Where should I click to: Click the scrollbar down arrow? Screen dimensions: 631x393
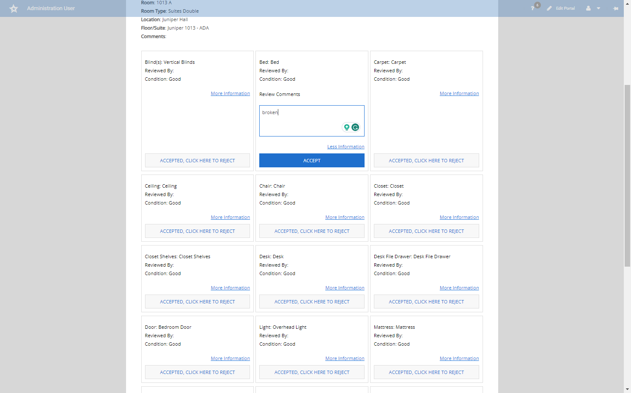[627, 389]
